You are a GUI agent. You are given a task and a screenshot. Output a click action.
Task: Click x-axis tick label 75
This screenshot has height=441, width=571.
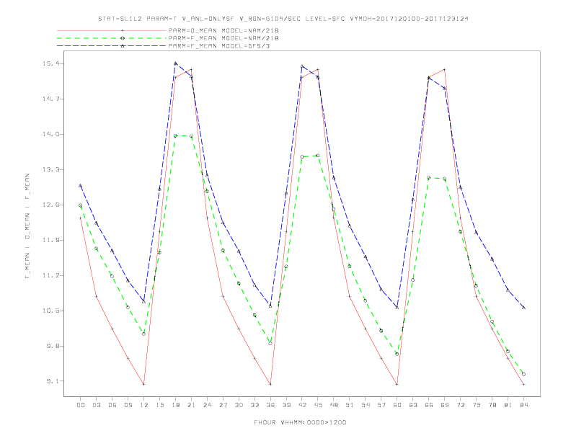click(477, 405)
